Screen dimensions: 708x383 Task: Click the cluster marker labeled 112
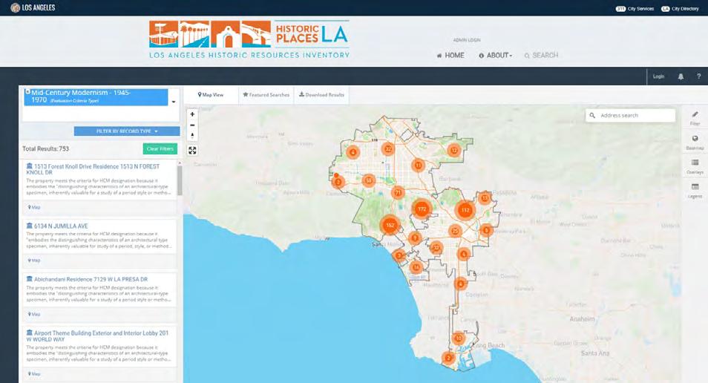coord(465,209)
